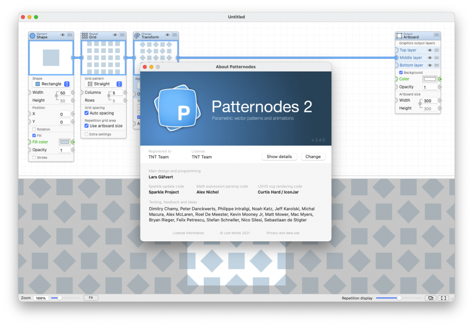Click the Transform node change icon

coord(137,36)
